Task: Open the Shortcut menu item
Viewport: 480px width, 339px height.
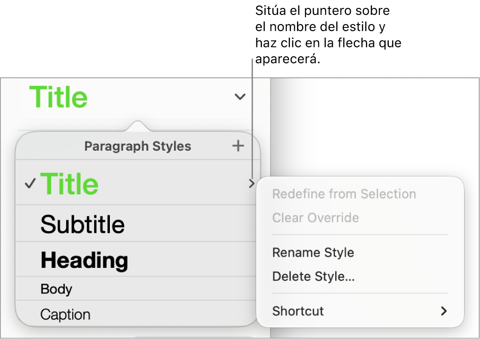Action: [298, 311]
